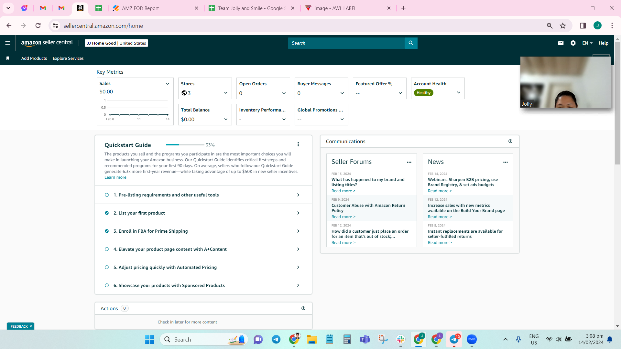Screen dimensions: 621x349
Task: Open News card ellipsis menu
Action: [506, 162]
